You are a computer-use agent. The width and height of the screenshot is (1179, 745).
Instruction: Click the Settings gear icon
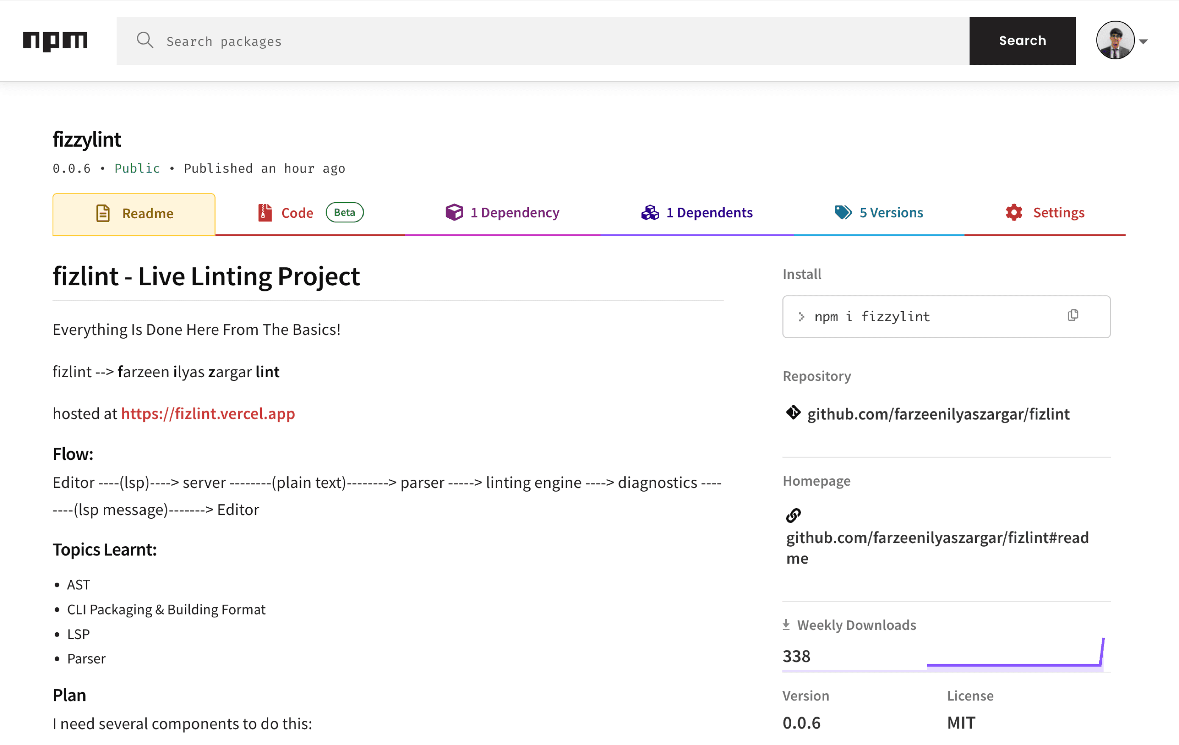click(1014, 212)
